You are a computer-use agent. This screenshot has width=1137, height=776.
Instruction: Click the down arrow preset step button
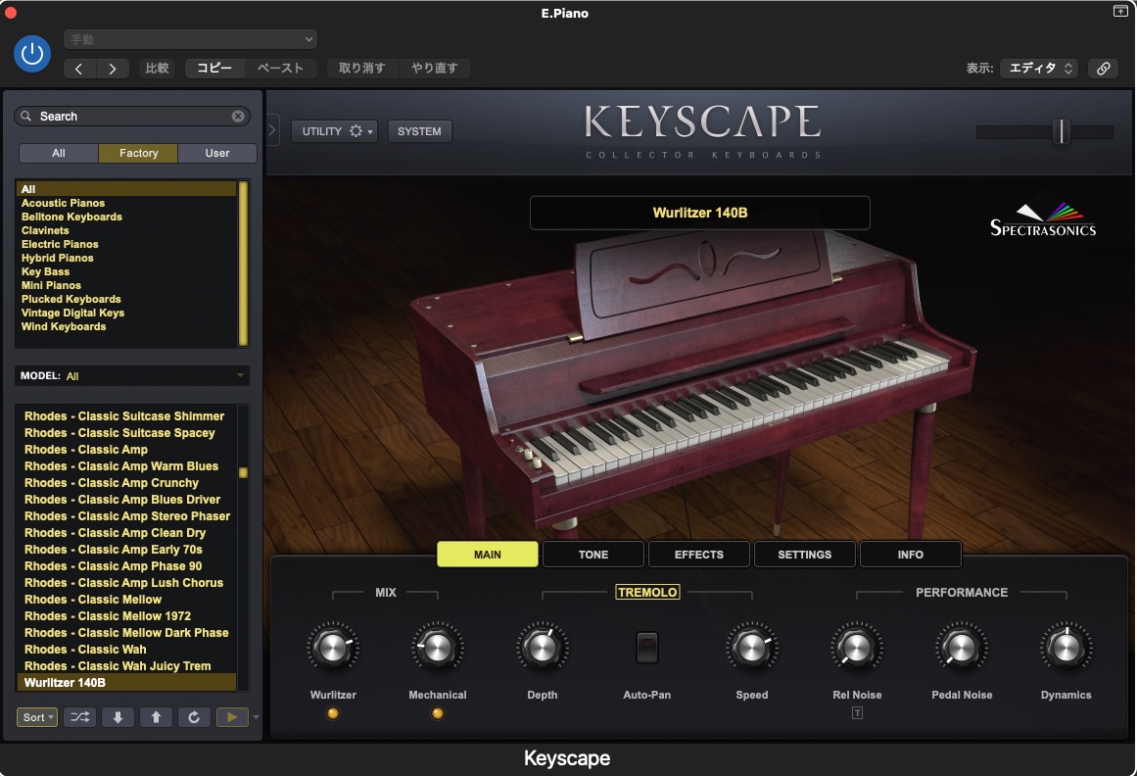coord(118,717)
